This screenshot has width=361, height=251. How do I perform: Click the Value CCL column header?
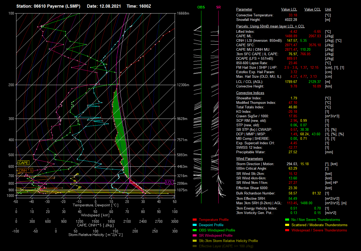coord(312,10)
